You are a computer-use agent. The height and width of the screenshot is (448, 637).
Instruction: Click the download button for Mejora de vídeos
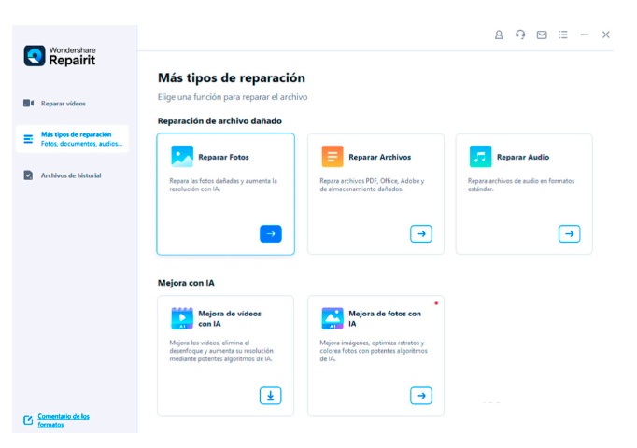pos(271,396)
